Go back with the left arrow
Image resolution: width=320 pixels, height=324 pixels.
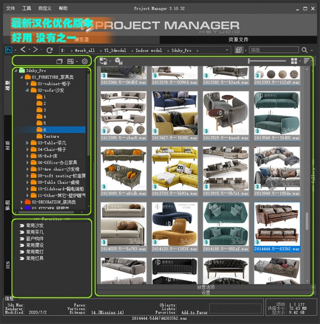(x=23, y=49)
